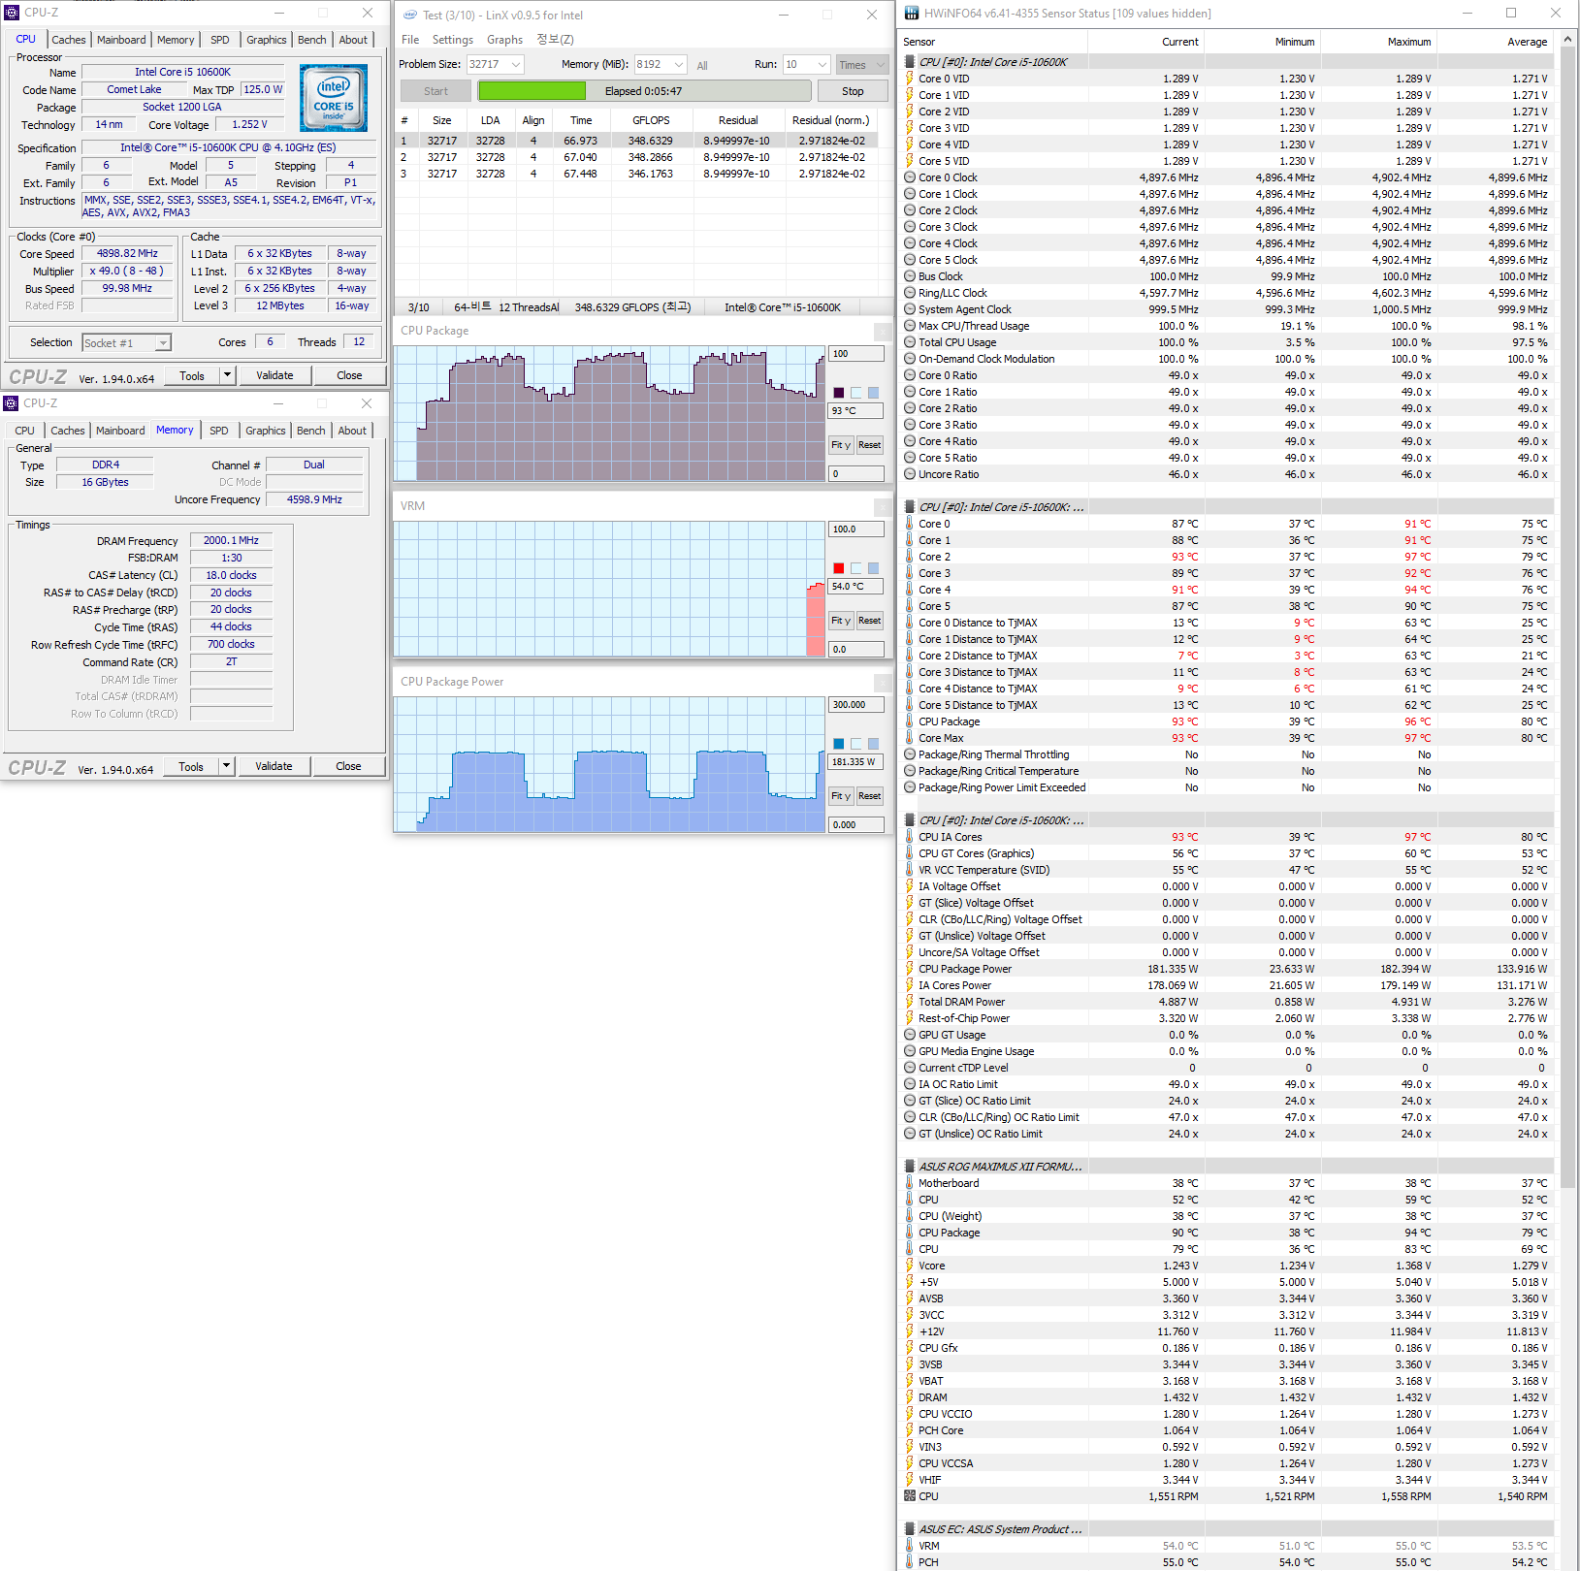Pick the red color swatch on VRM graph

tap(839, 568)
